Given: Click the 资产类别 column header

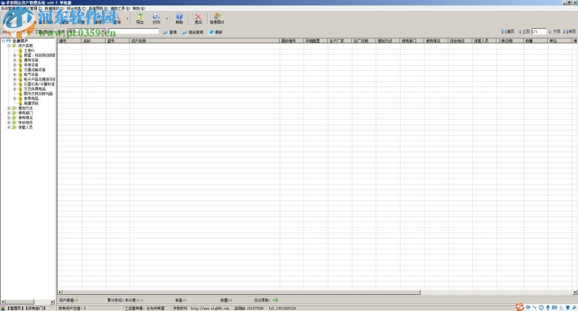Looking at the screenshot, I should point(205,41).
